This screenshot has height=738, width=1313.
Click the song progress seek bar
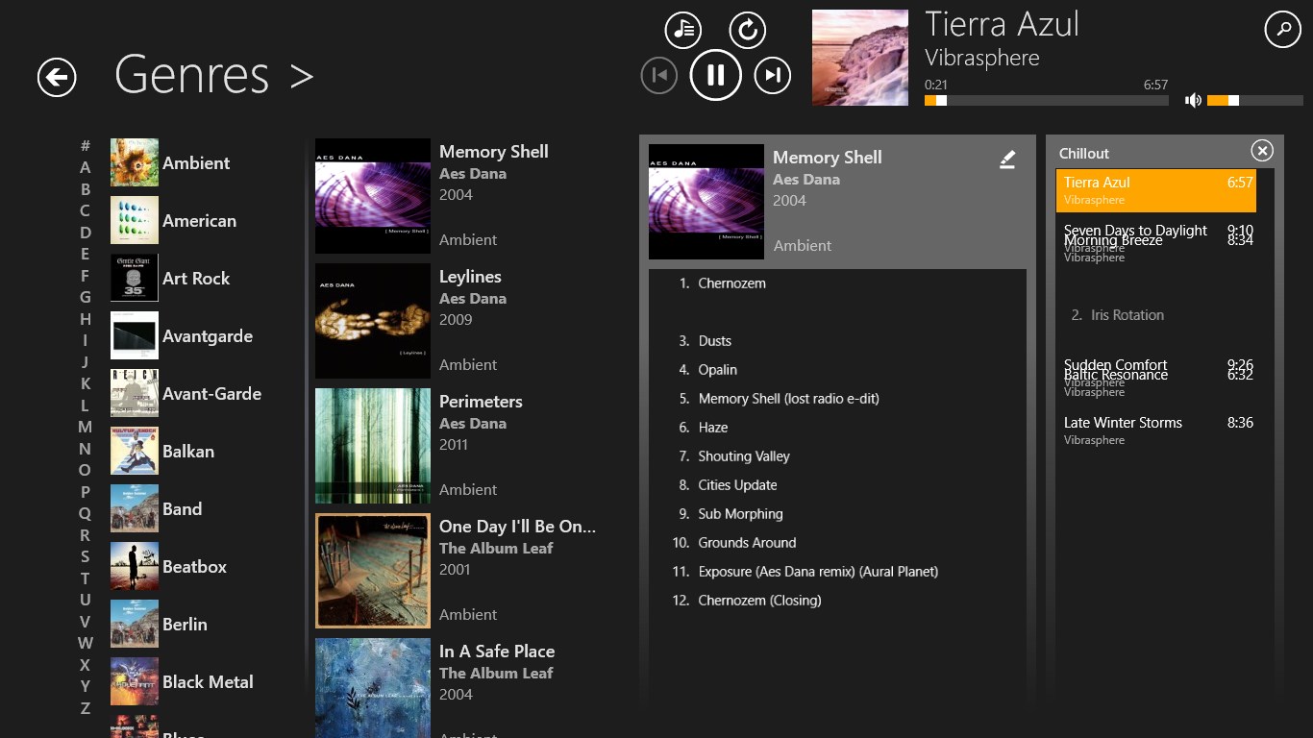(1046, 100)
